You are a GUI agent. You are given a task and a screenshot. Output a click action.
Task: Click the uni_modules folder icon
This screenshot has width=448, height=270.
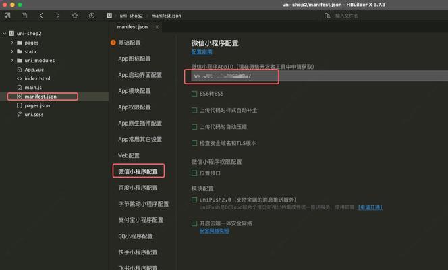pyautogui.click(x=20, y=60)
